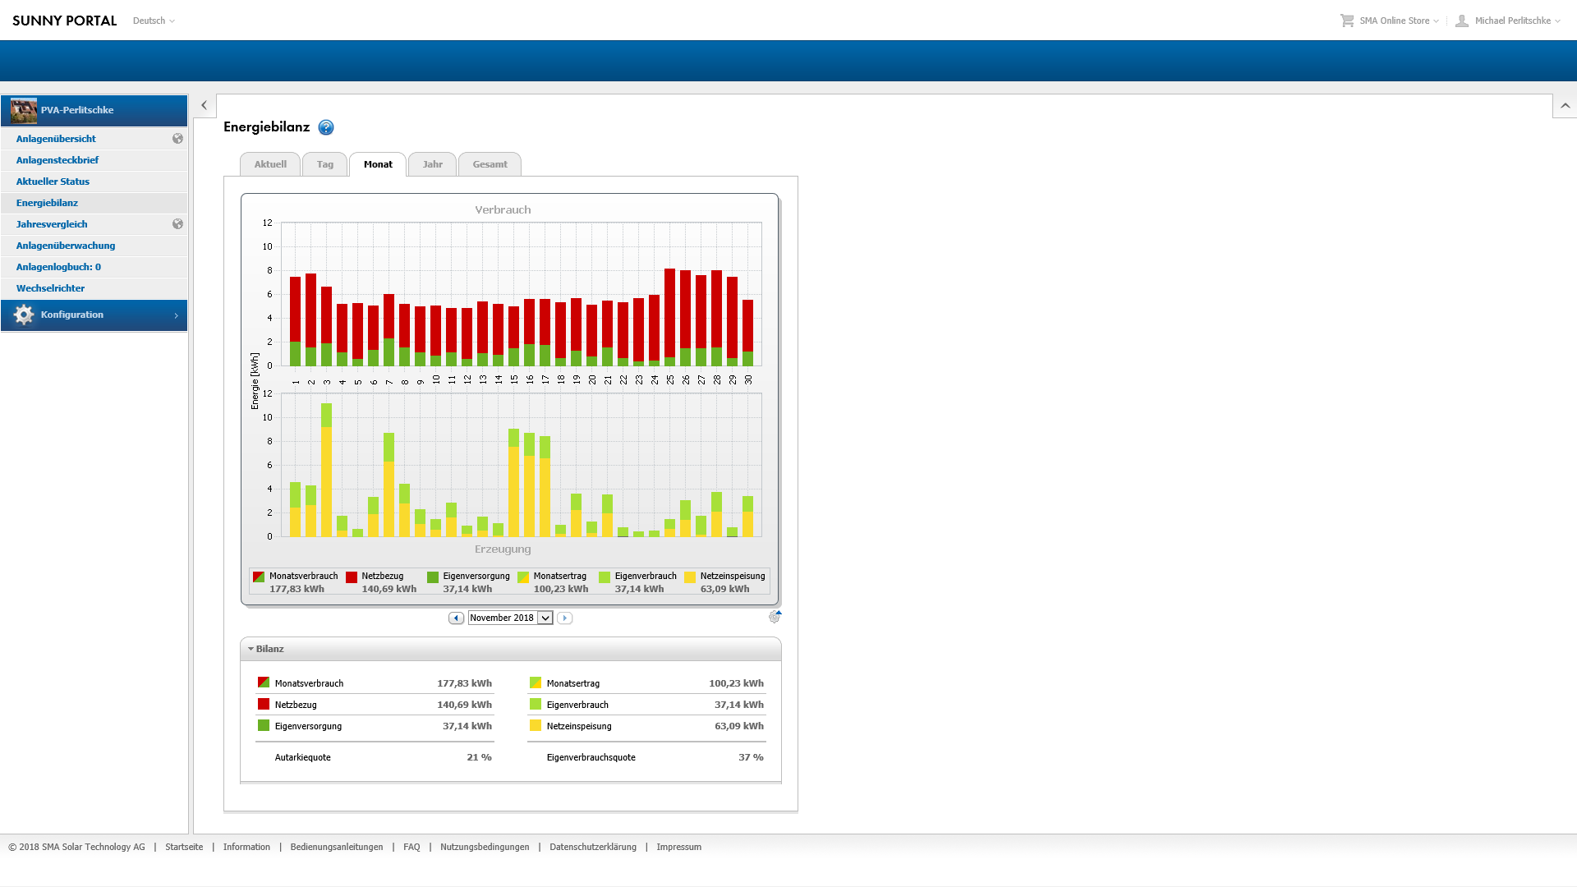The width and height of the screenshot is (1577, 887).
Task: Go to previous month arrow
Action: [x=456, y=618]
